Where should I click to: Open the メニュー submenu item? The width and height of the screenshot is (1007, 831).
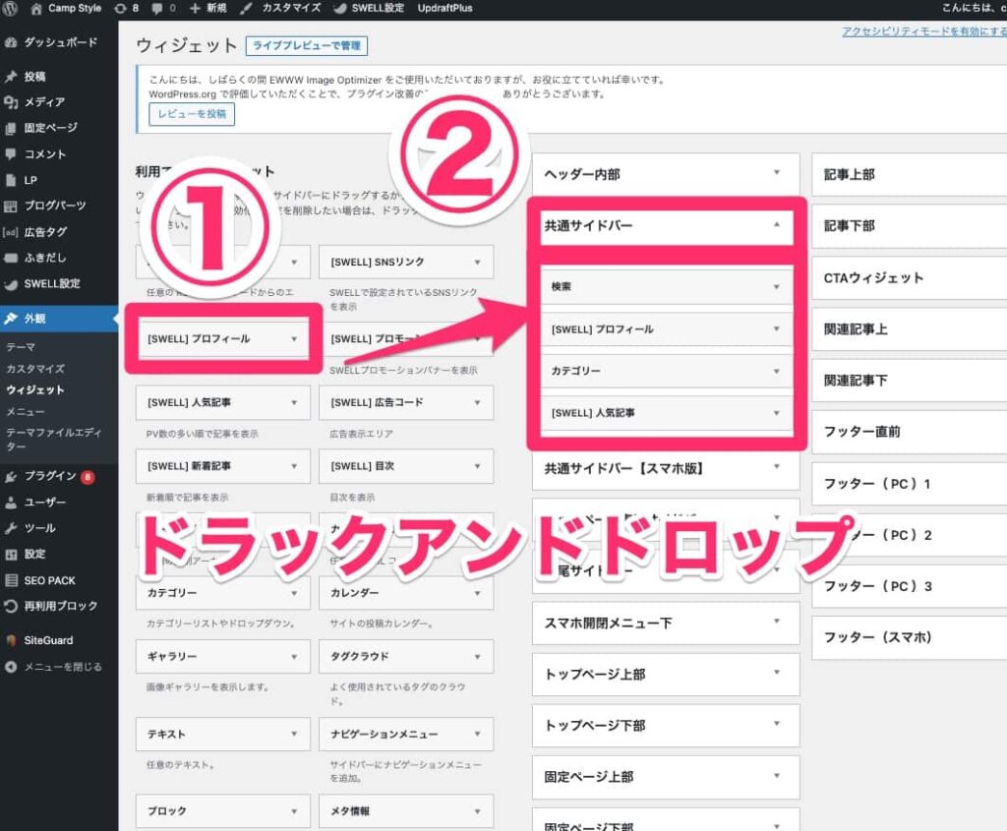26,412
